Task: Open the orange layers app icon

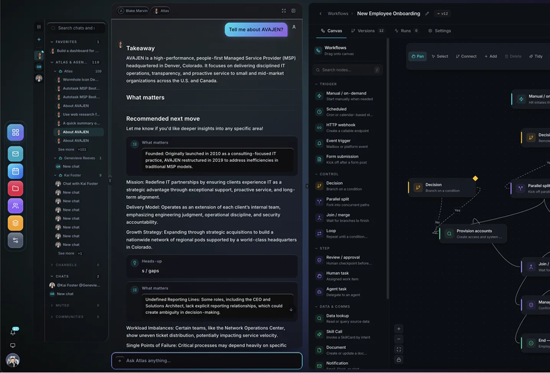Action: (15, 223)
